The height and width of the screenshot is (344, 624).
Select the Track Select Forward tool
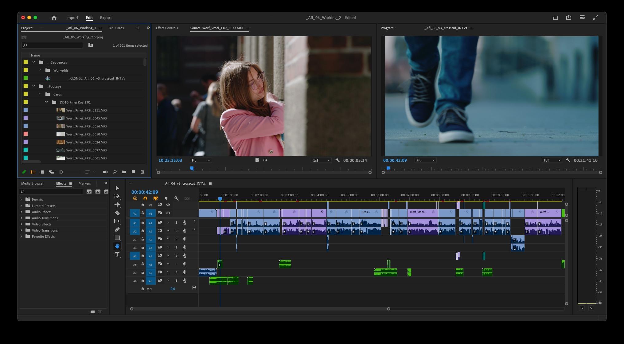[x=118, y=196]
